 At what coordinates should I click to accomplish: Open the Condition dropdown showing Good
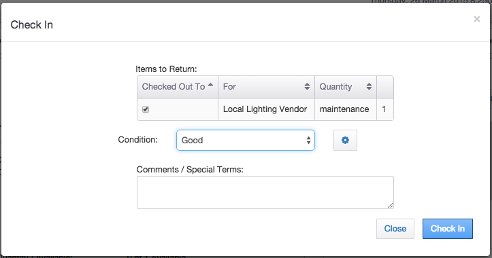[246, 141]
